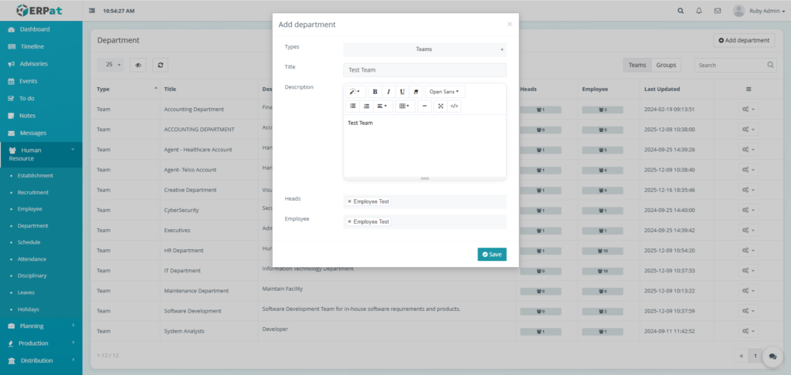Toggle the sidebar hamburger menu icon

[92, 11]
